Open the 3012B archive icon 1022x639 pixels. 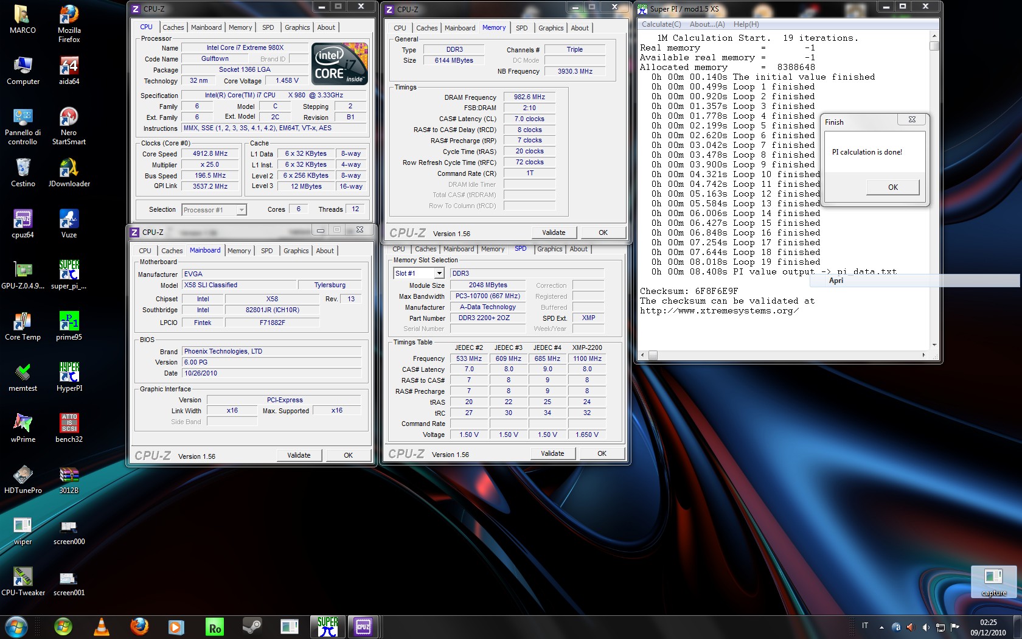click(x=69, y=479)
